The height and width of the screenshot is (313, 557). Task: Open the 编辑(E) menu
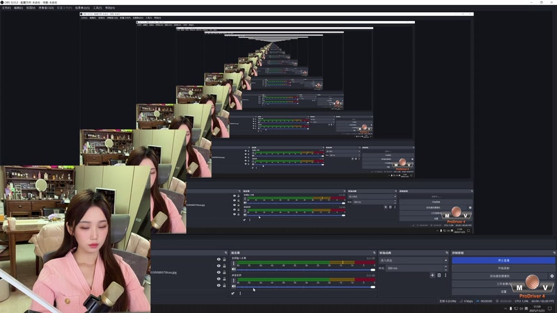click(18, 8)
